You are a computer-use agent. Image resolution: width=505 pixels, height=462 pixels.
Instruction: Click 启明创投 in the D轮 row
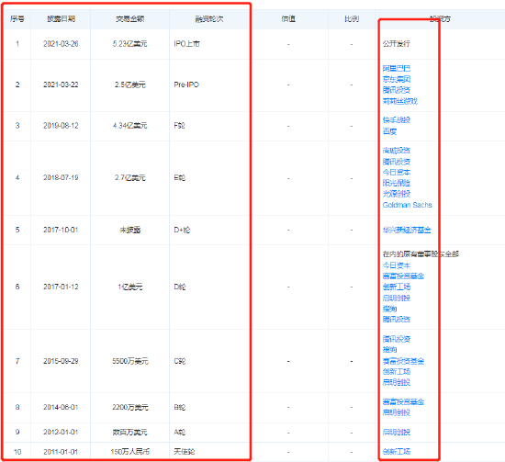coord(396,298)
